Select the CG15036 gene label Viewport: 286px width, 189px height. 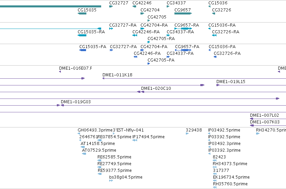point(218,3)
